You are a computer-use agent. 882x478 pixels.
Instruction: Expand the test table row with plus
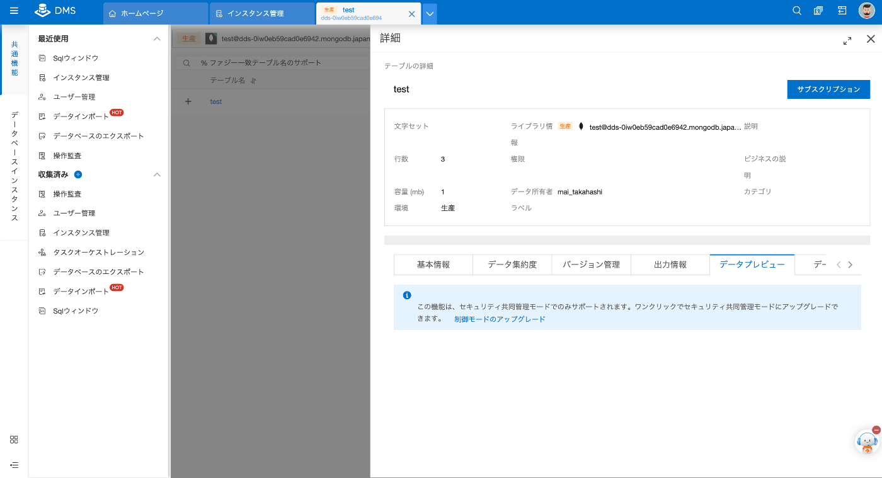pyautogui.click(x=188, y=101)
